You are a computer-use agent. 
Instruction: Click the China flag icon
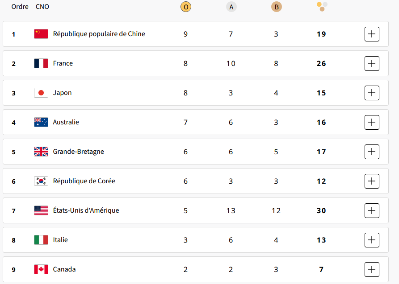click(41, 34)
